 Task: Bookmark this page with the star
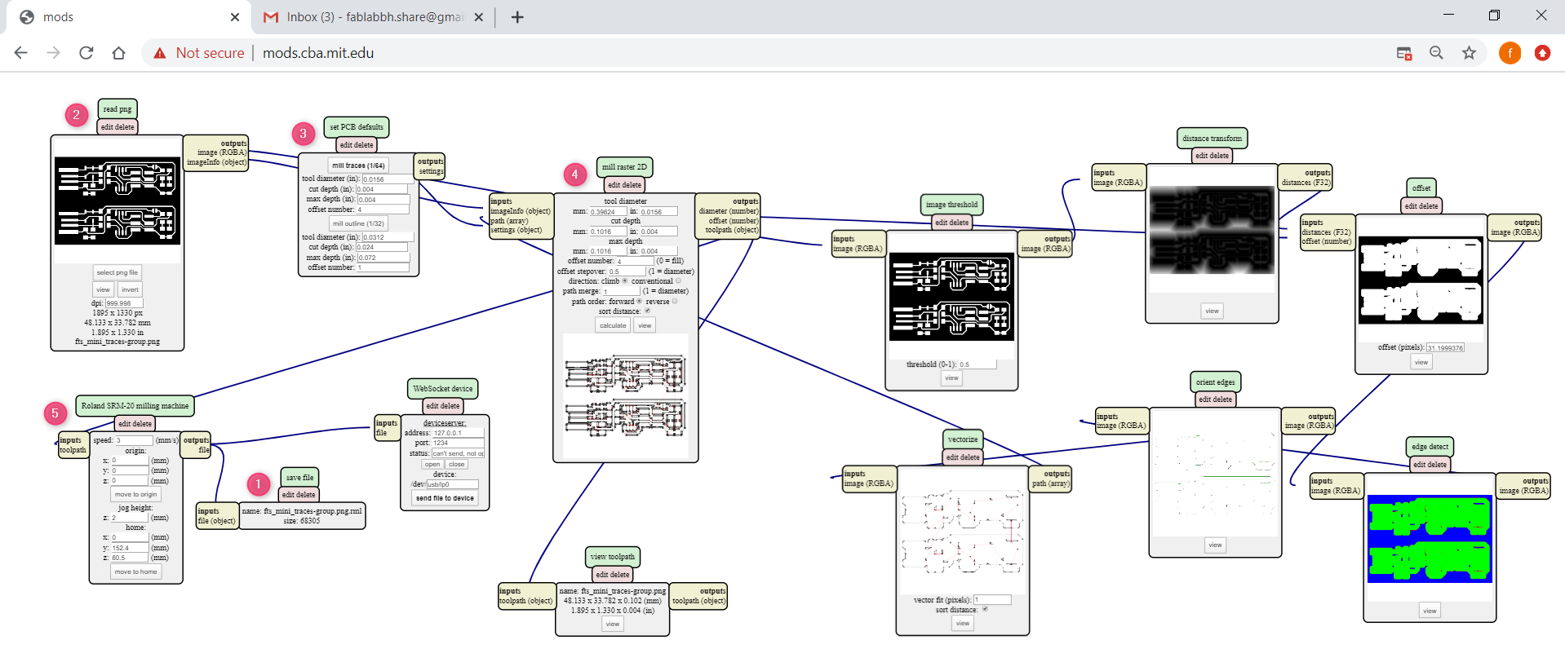[1469, 53]
